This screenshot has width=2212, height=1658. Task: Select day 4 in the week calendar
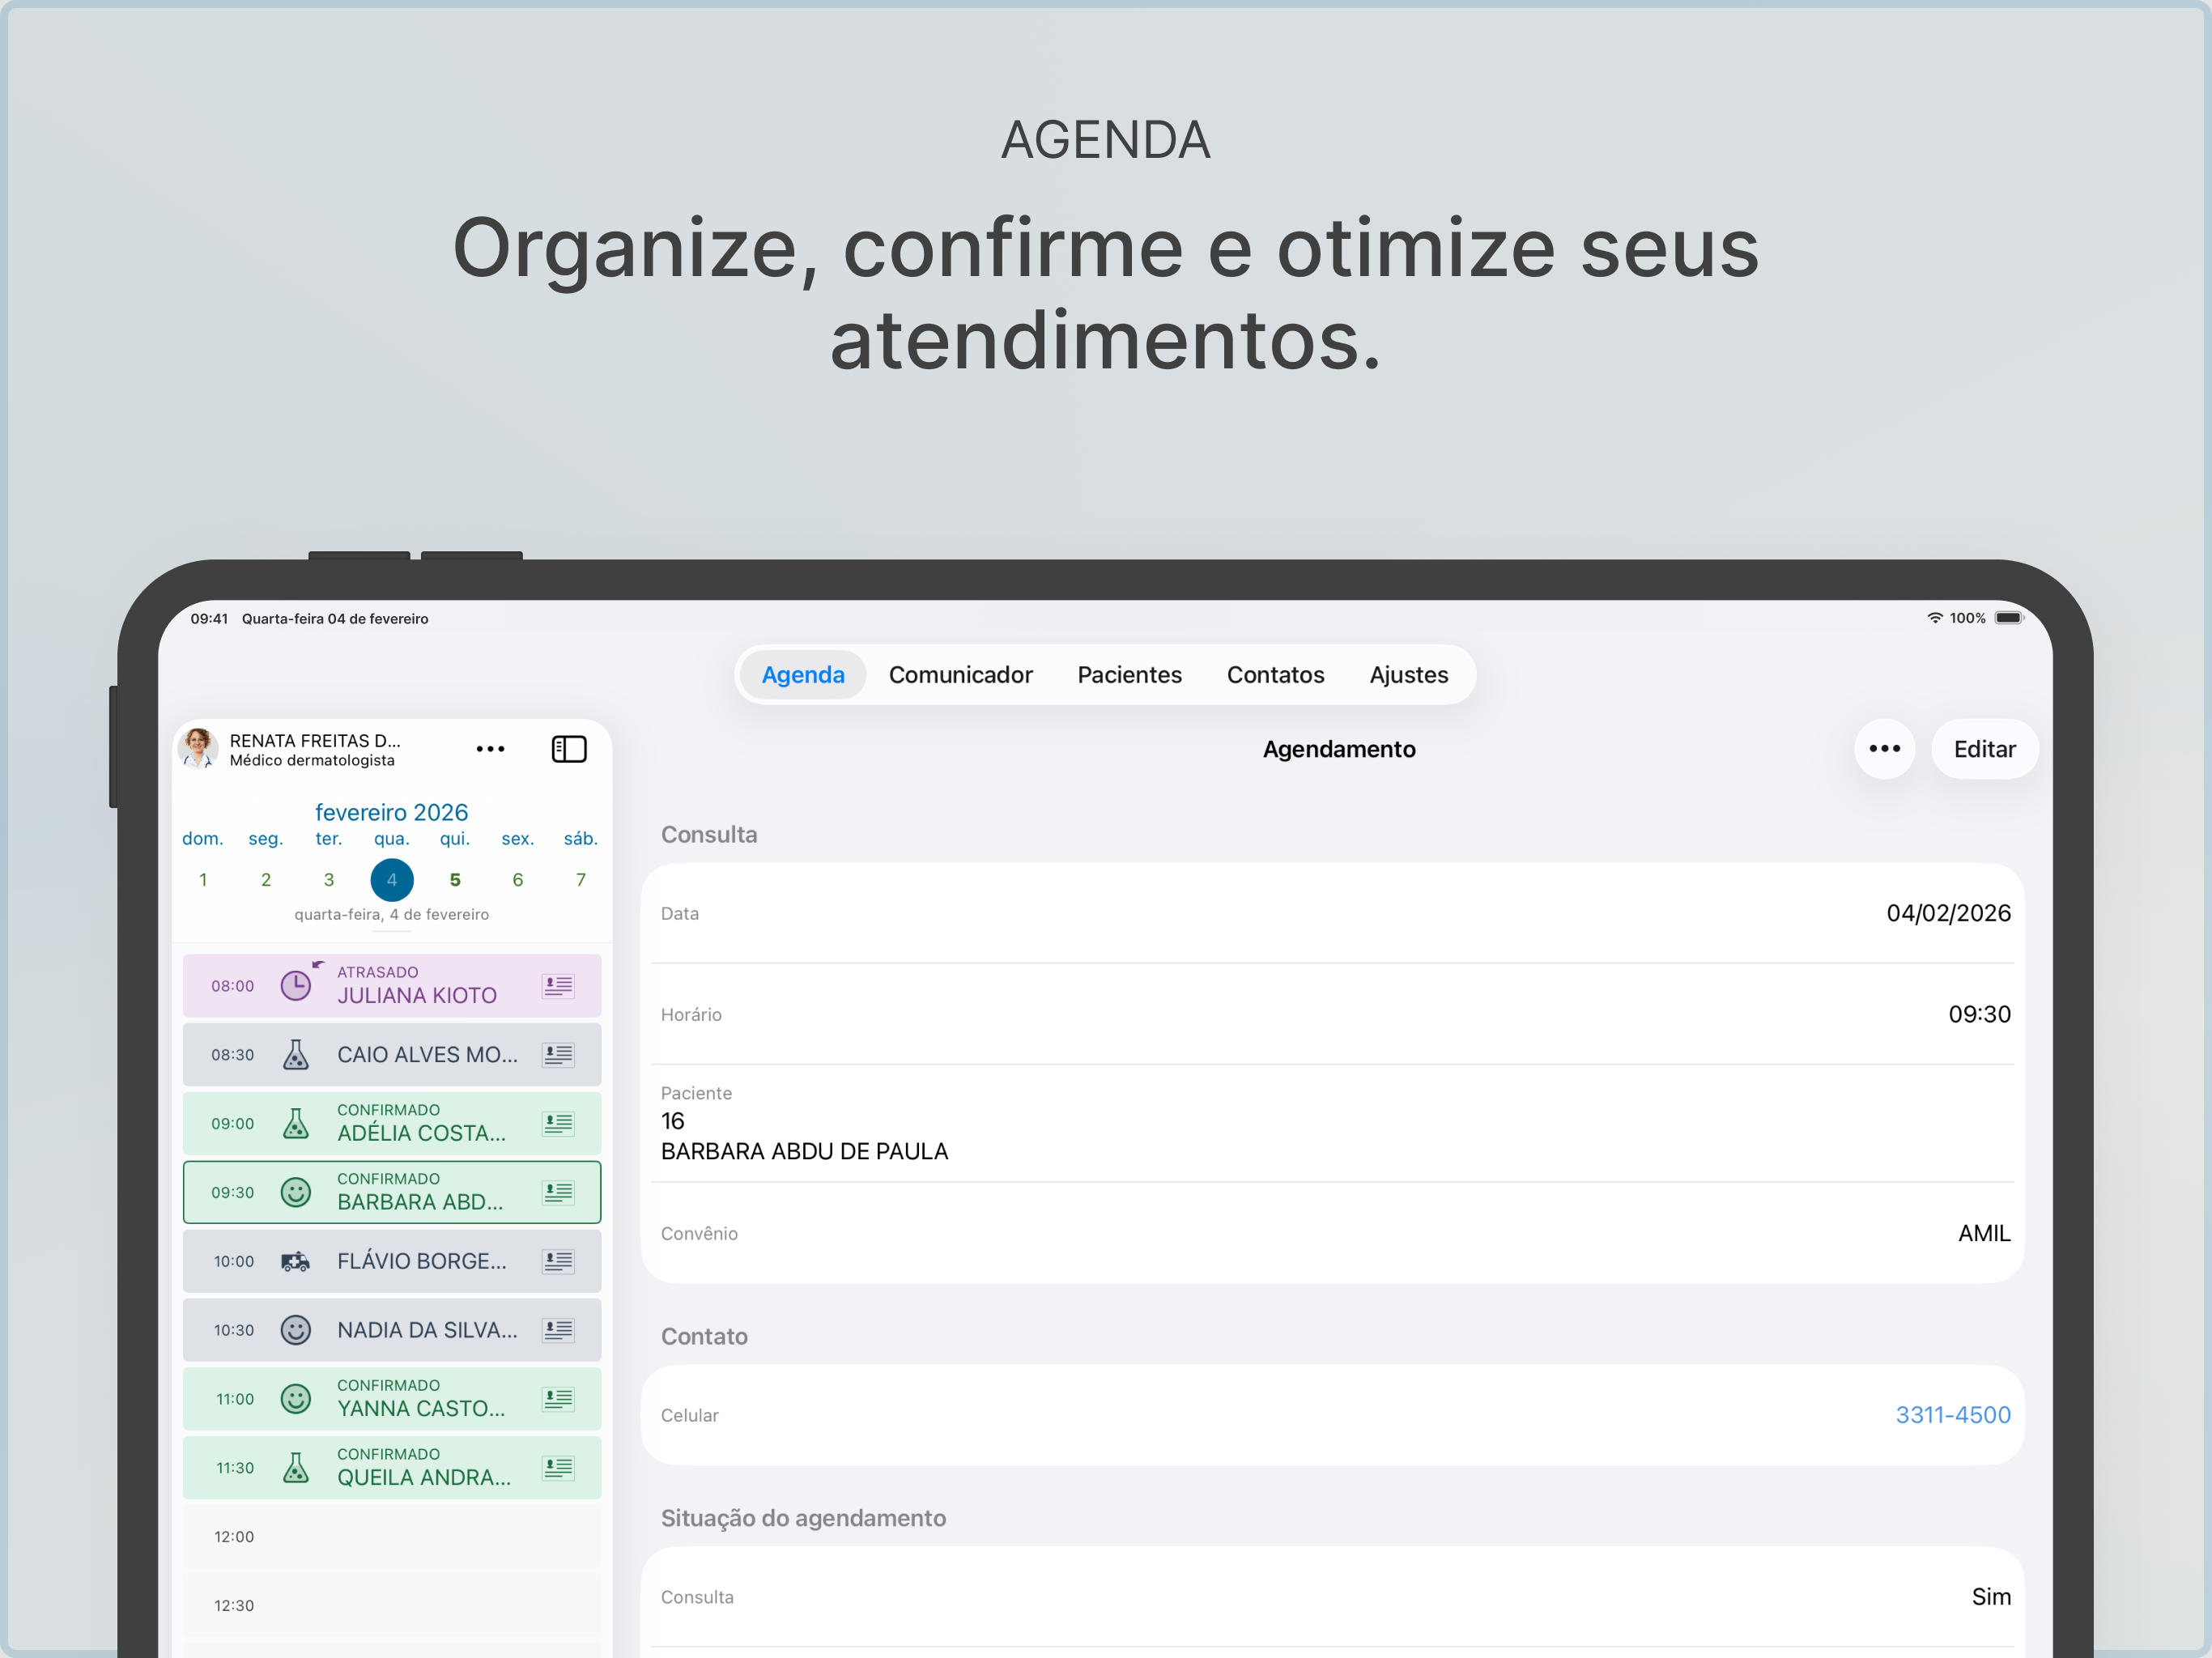tap(392, 880)
